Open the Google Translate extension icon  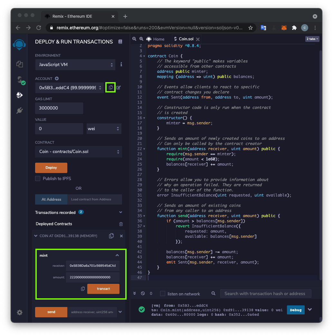[x=263, y=28]
